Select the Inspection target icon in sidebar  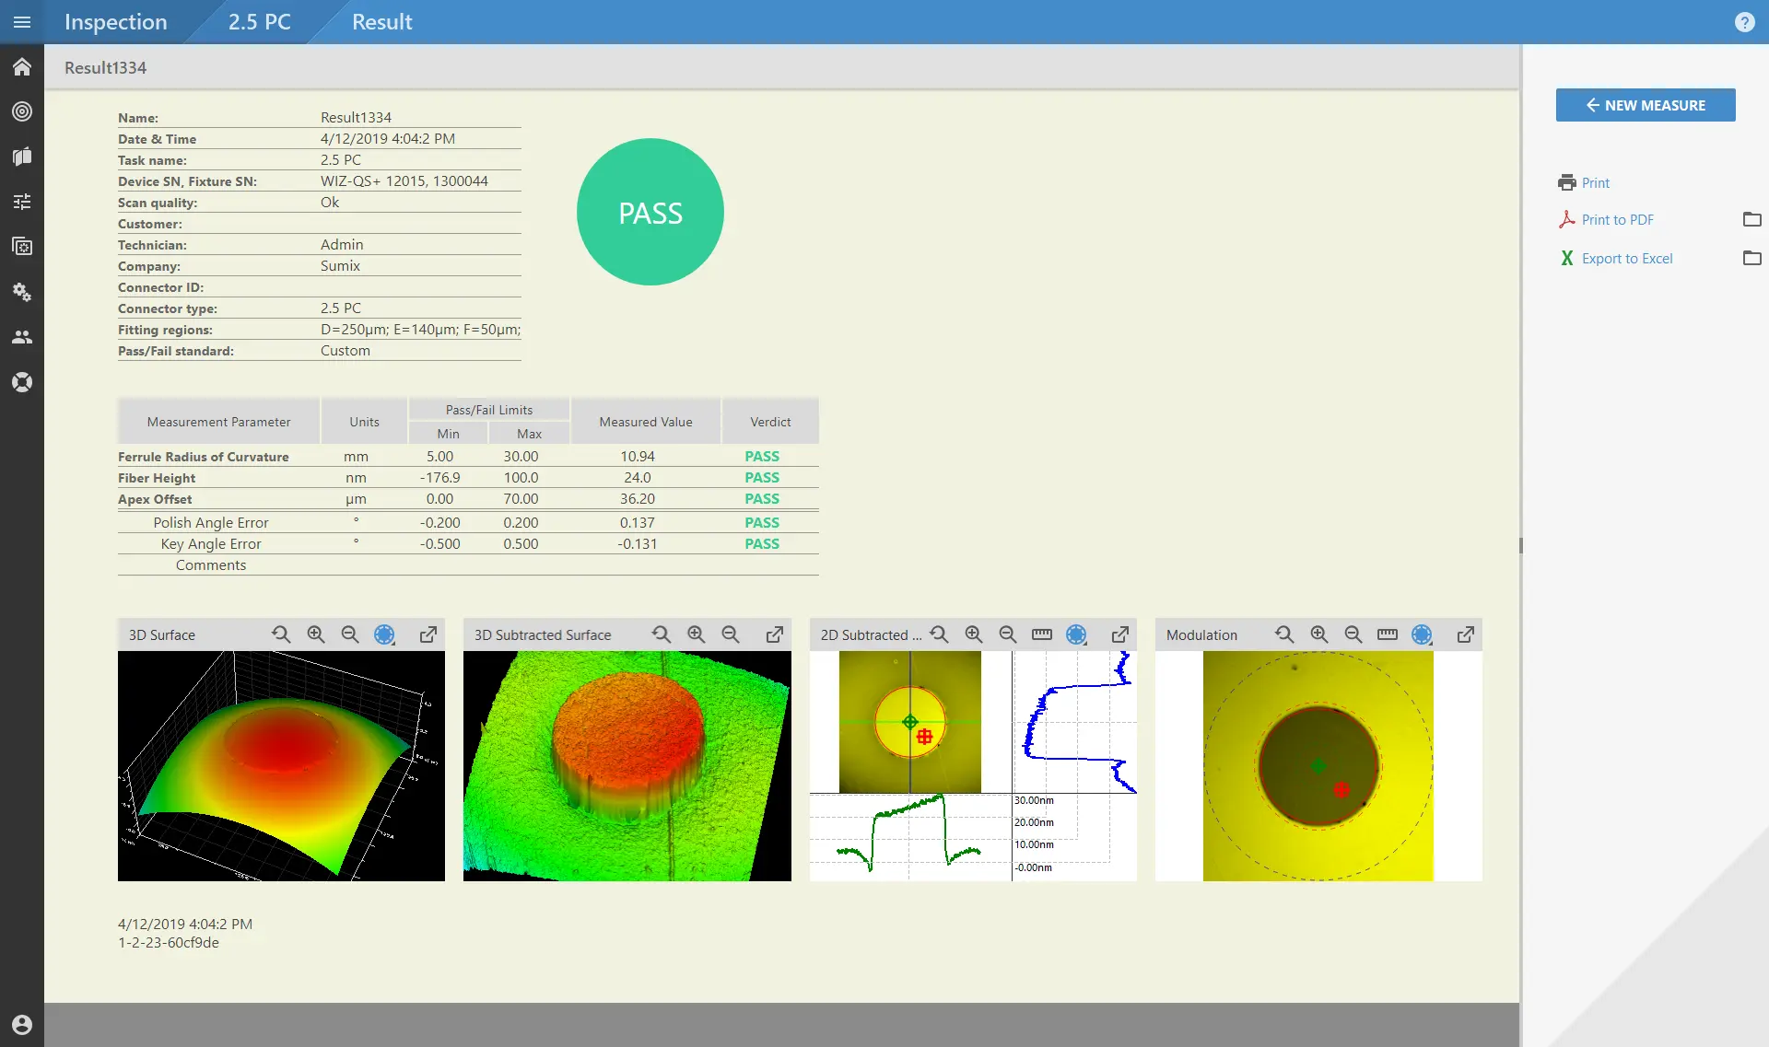pyautogui.click(x=22, y=111)
